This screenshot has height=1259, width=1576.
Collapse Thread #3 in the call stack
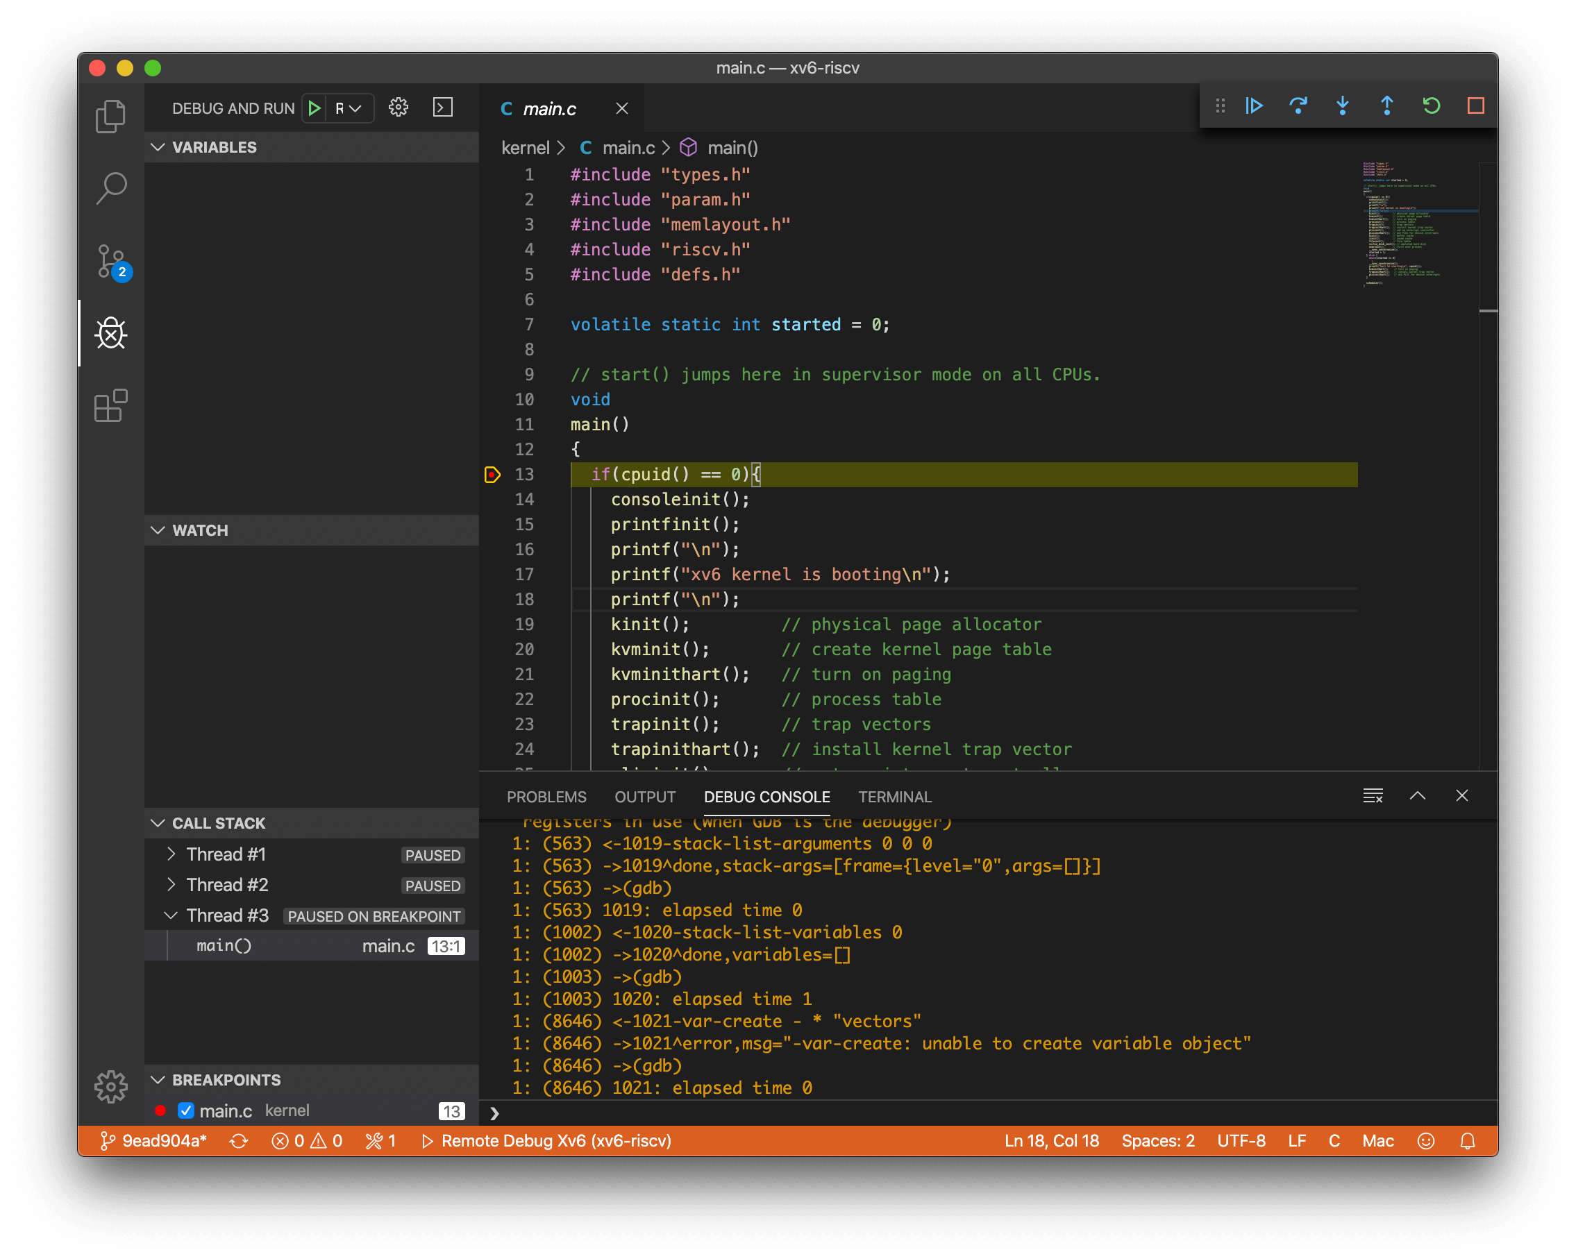point(171,915)
